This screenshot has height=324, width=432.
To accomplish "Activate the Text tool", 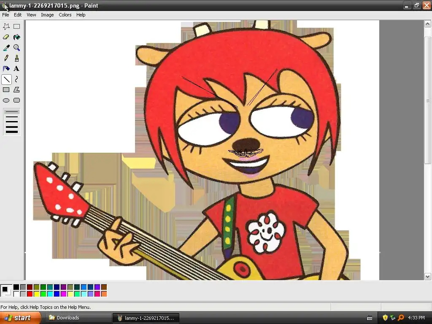I will (16, 69).
